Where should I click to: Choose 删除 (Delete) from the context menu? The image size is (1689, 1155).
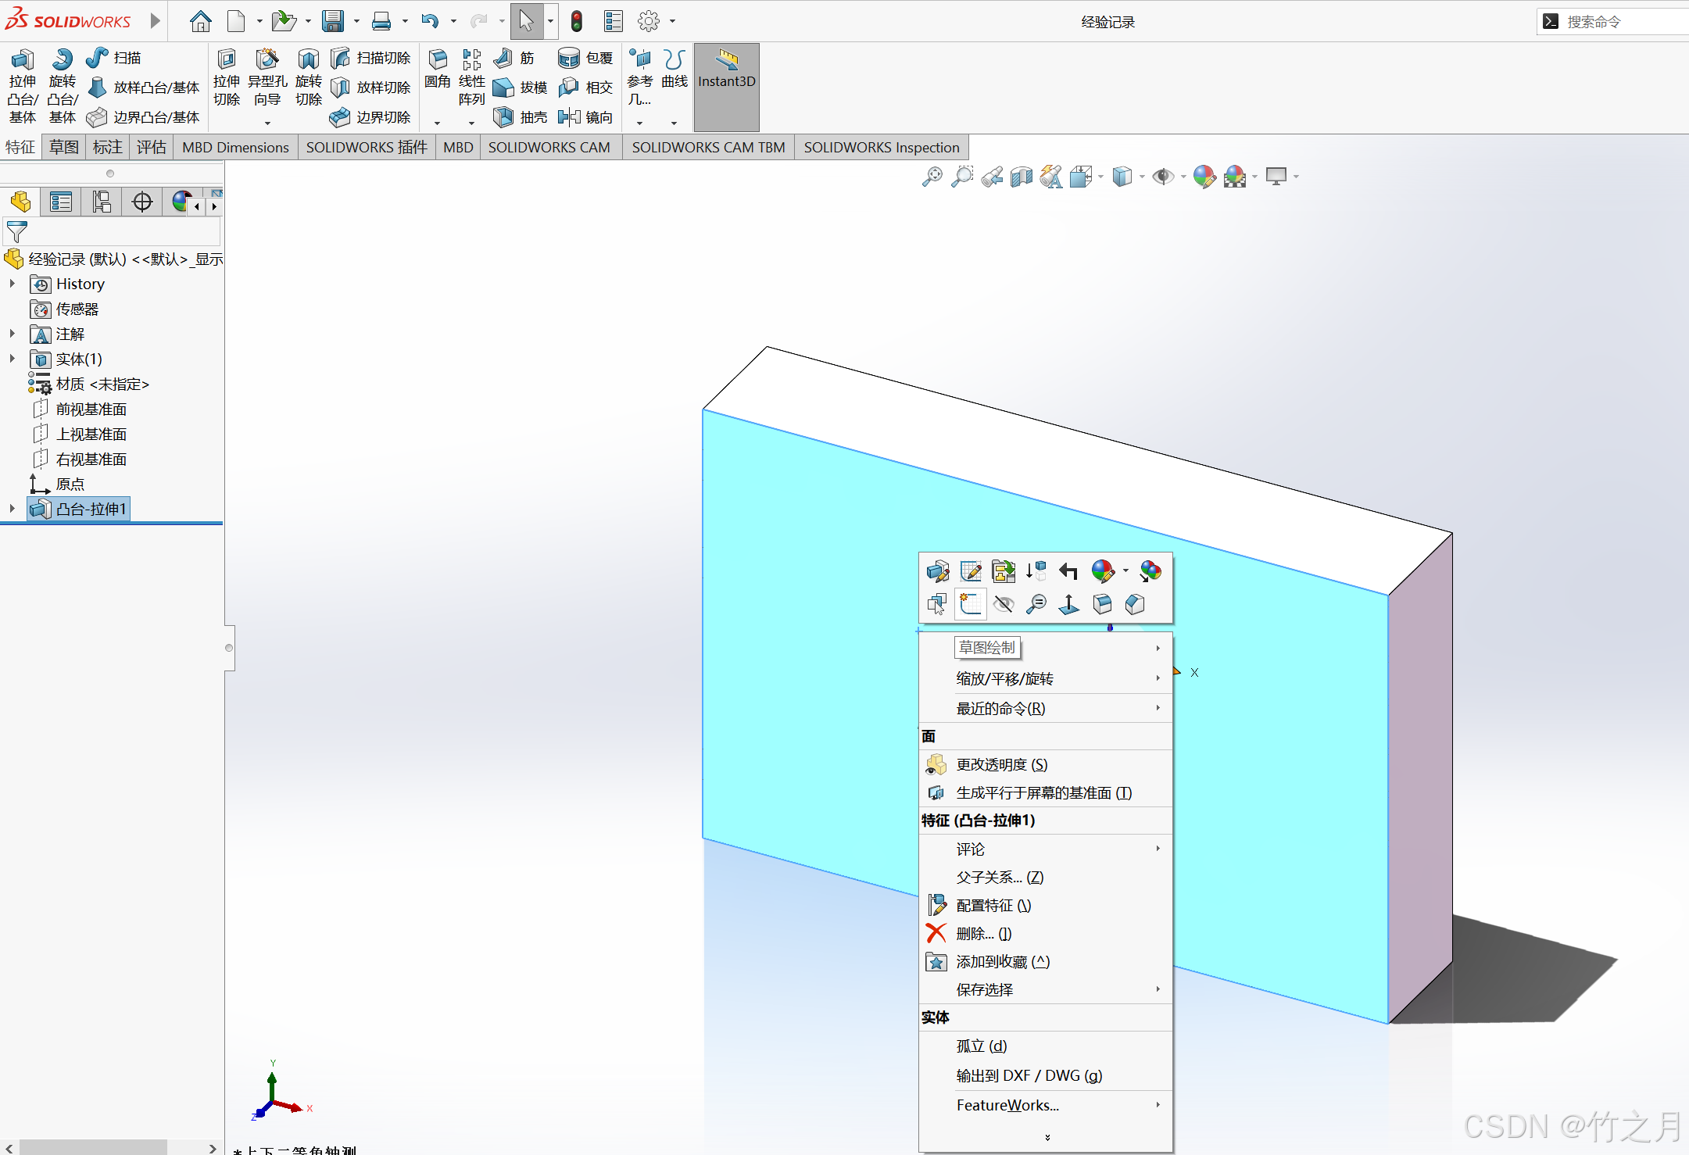point(983,933)
